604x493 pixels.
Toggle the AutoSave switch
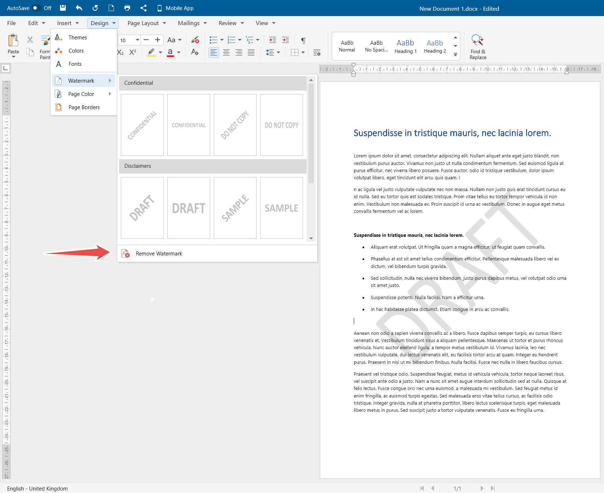click(36, 8)
